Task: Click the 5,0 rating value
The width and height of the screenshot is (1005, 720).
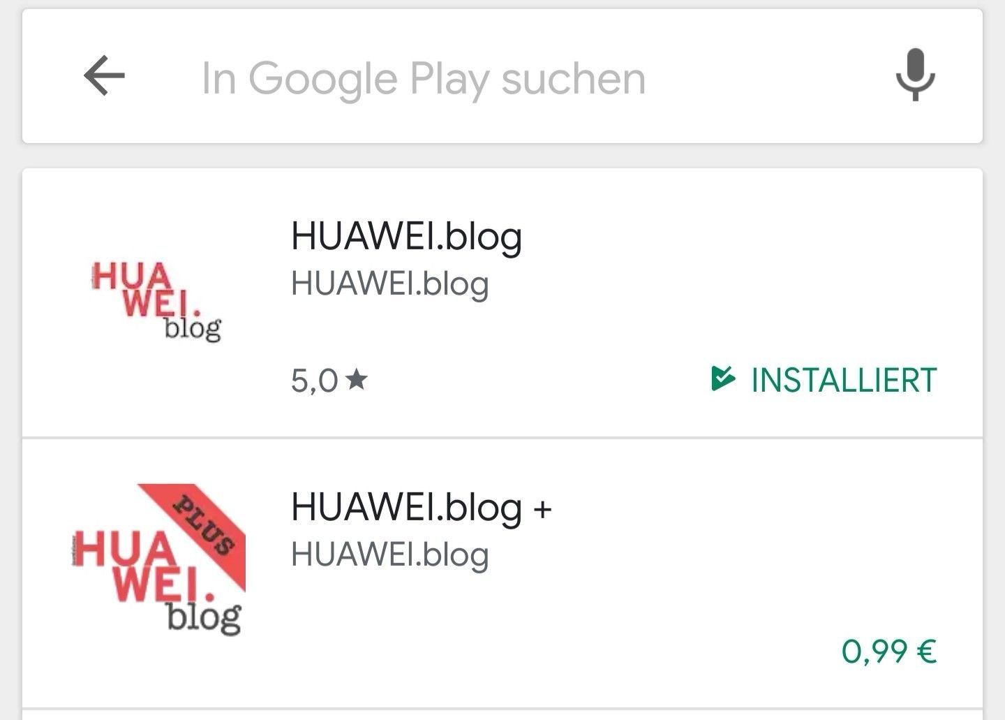Action: 314,381
